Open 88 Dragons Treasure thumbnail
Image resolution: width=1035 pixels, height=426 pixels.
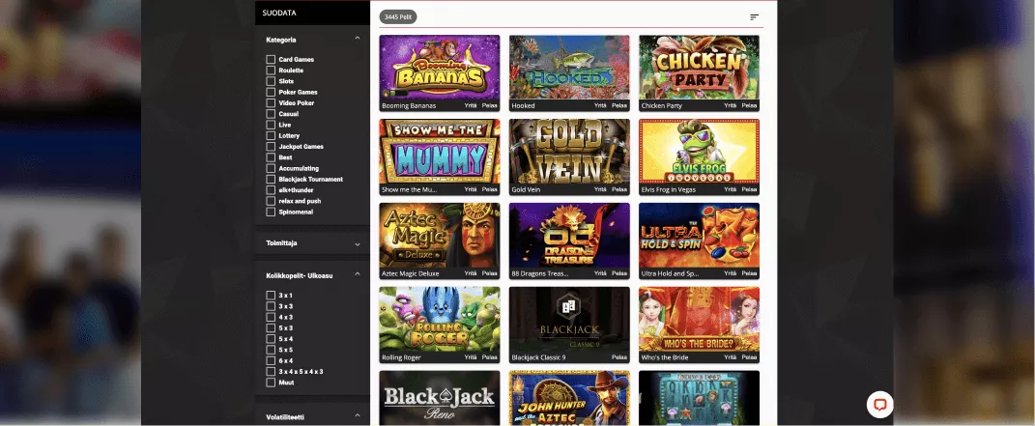[569, 235]
